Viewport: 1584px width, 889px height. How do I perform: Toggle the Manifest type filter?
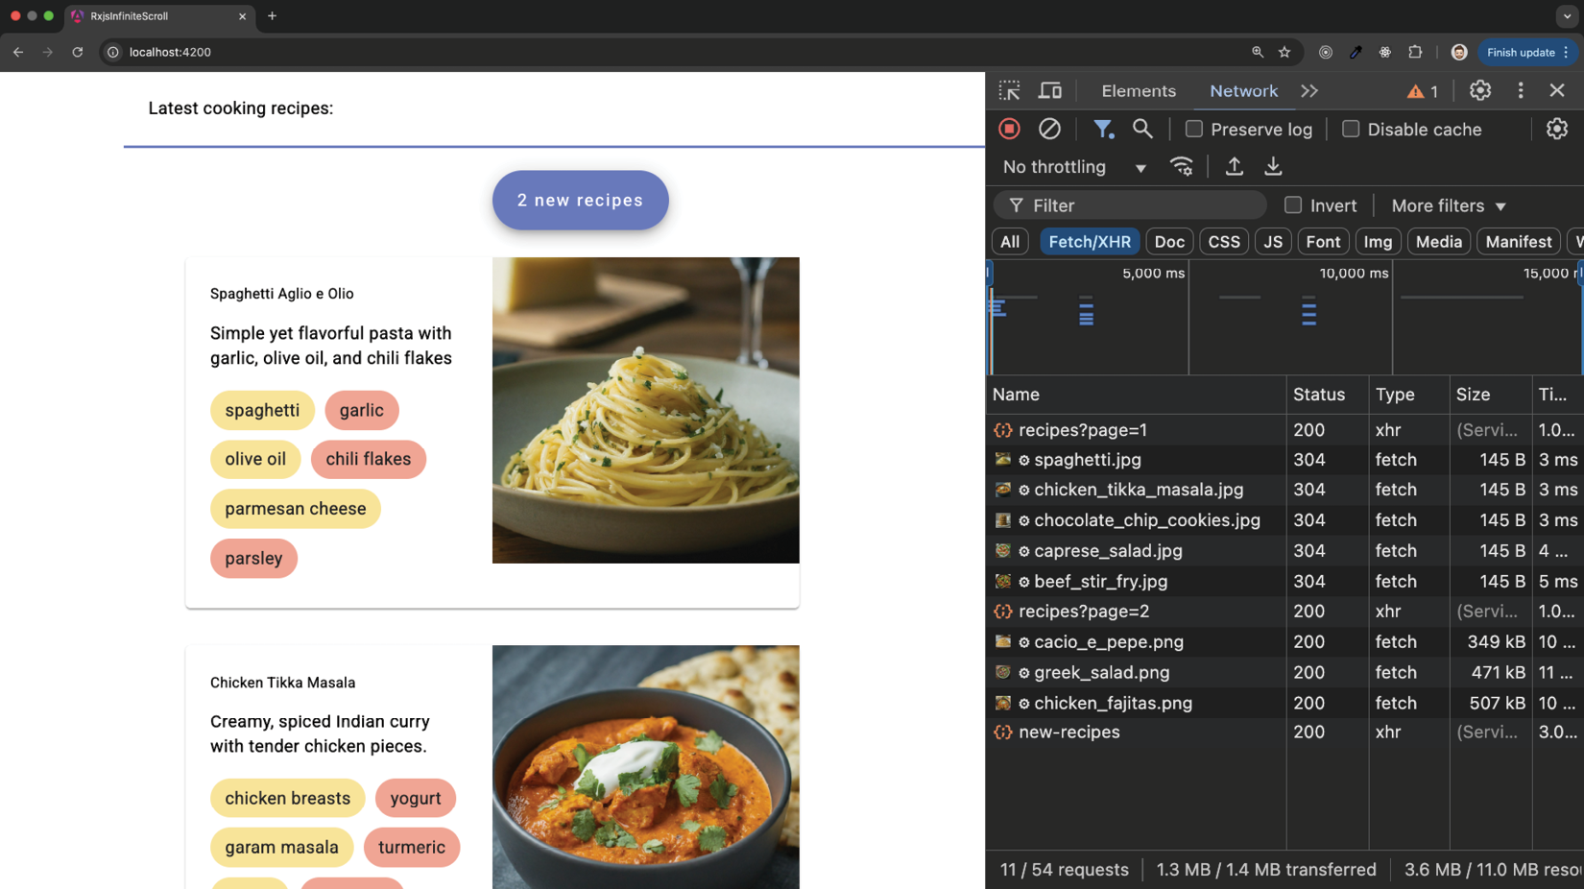[x=1518, y=241]
